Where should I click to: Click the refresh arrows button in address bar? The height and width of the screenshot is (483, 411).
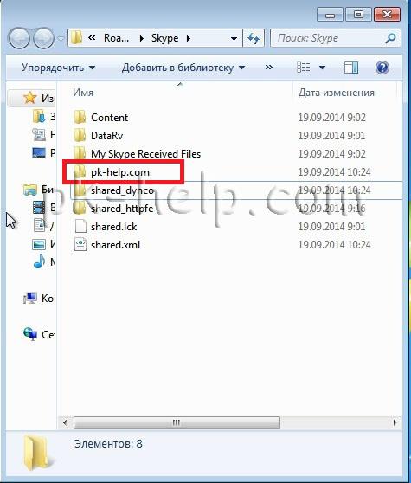(254, 38)
